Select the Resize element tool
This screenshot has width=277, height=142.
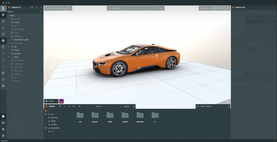3,34
